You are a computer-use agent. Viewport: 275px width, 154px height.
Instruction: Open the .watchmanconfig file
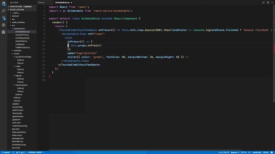(19, 126)
